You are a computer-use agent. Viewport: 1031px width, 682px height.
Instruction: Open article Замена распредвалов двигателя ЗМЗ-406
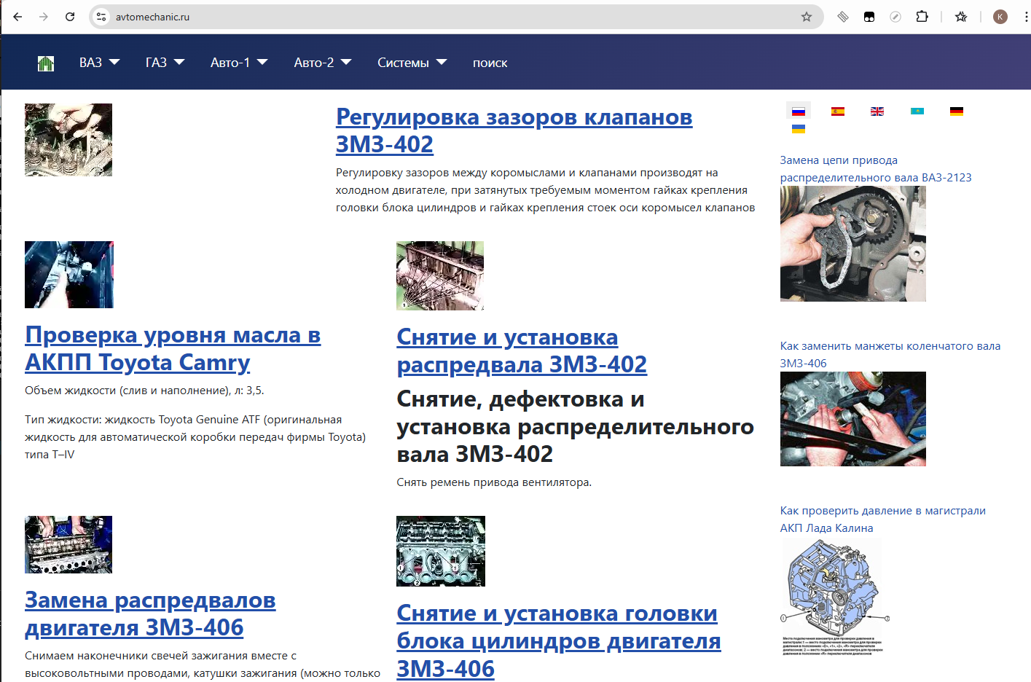click(150, 614)
